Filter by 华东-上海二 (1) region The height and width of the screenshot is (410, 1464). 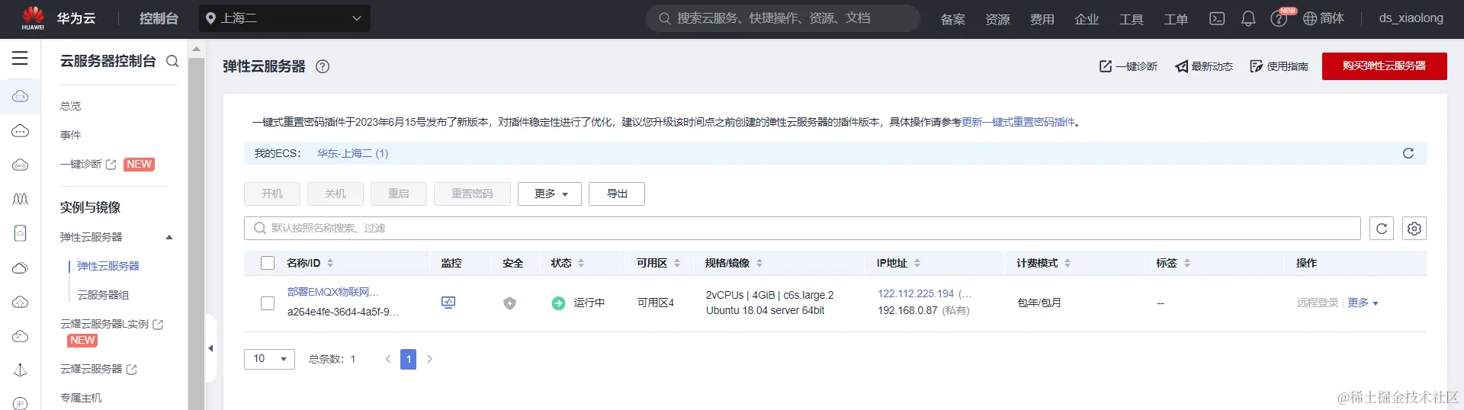352,153
